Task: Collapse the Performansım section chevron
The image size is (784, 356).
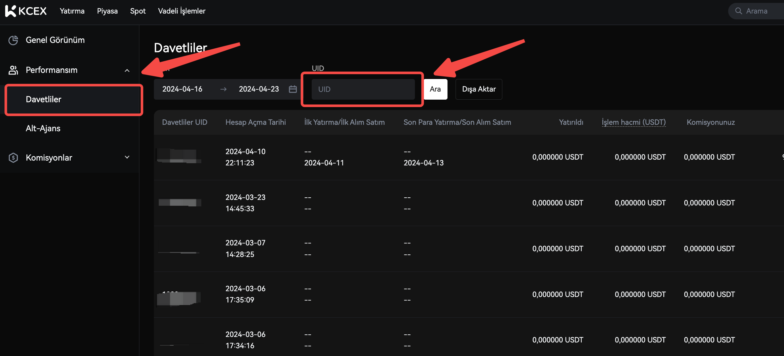Action: coord(127,70)
